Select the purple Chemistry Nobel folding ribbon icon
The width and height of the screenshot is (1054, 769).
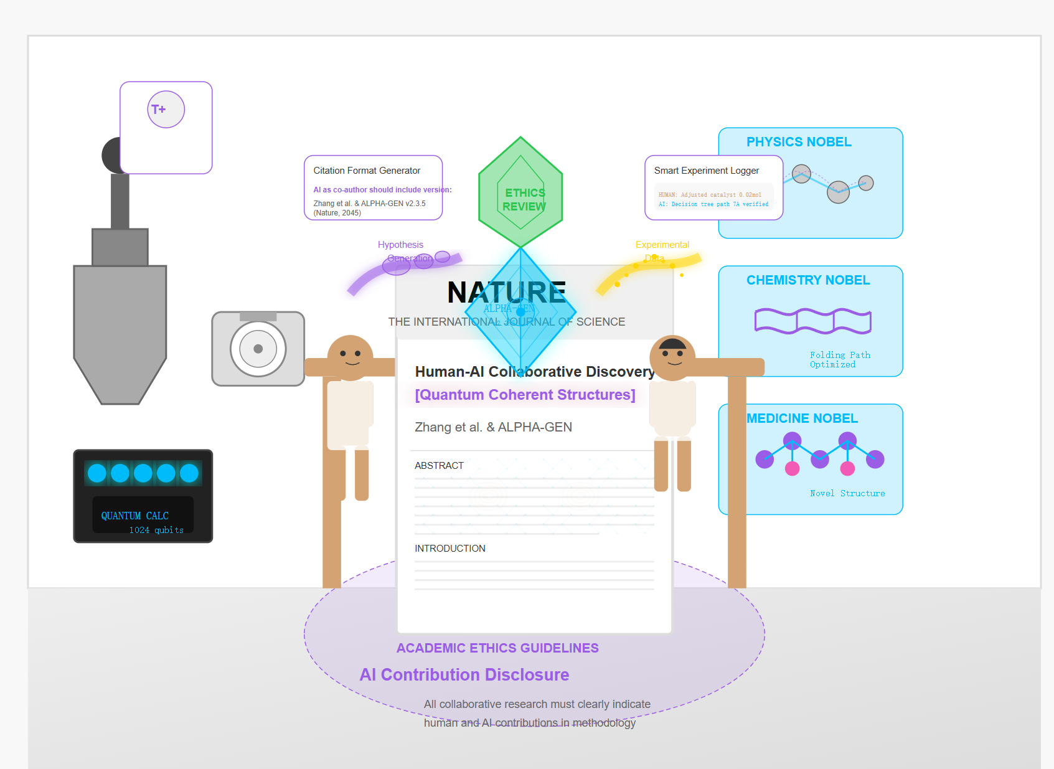click(x=813, y=321)
